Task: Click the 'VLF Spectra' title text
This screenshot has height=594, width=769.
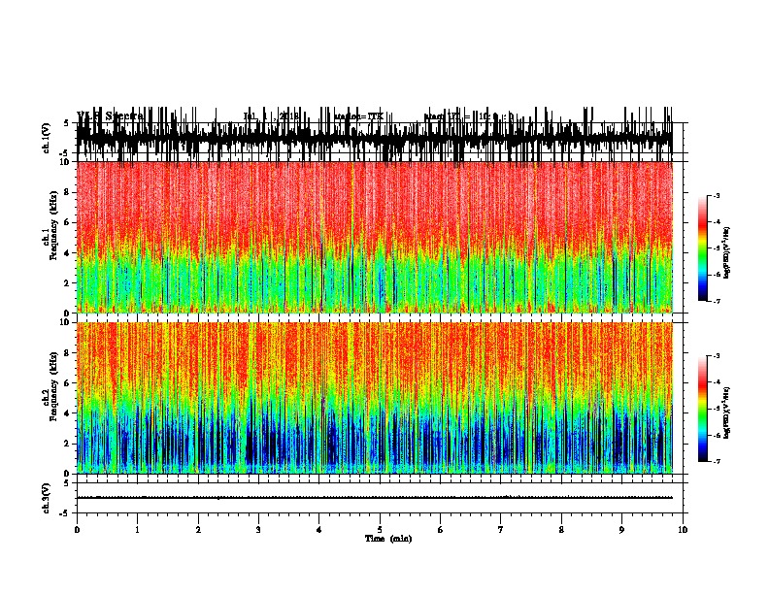Action: (x=111, y=115)
